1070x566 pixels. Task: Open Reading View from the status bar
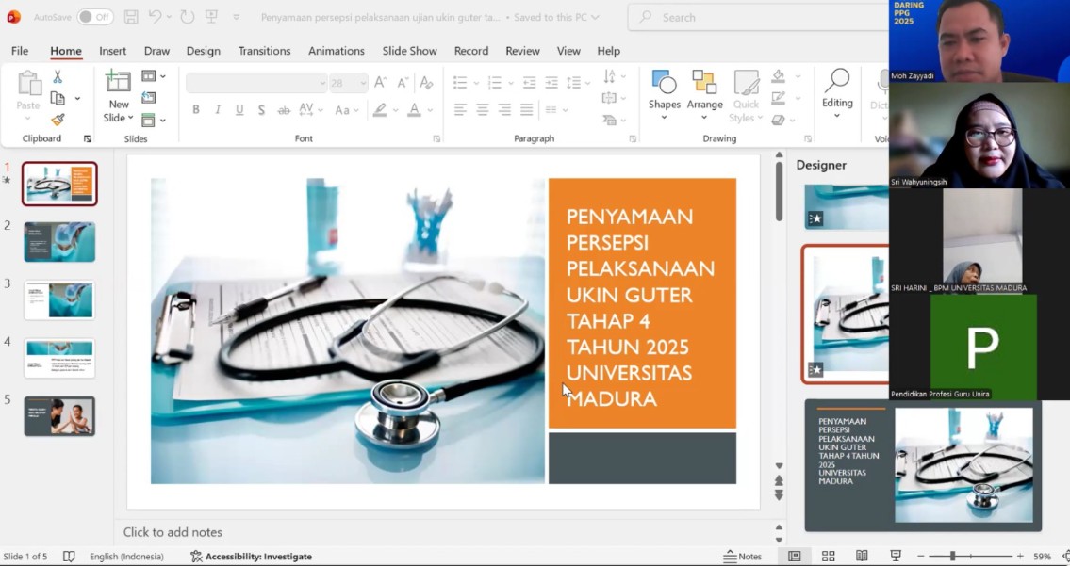point(861,556)
